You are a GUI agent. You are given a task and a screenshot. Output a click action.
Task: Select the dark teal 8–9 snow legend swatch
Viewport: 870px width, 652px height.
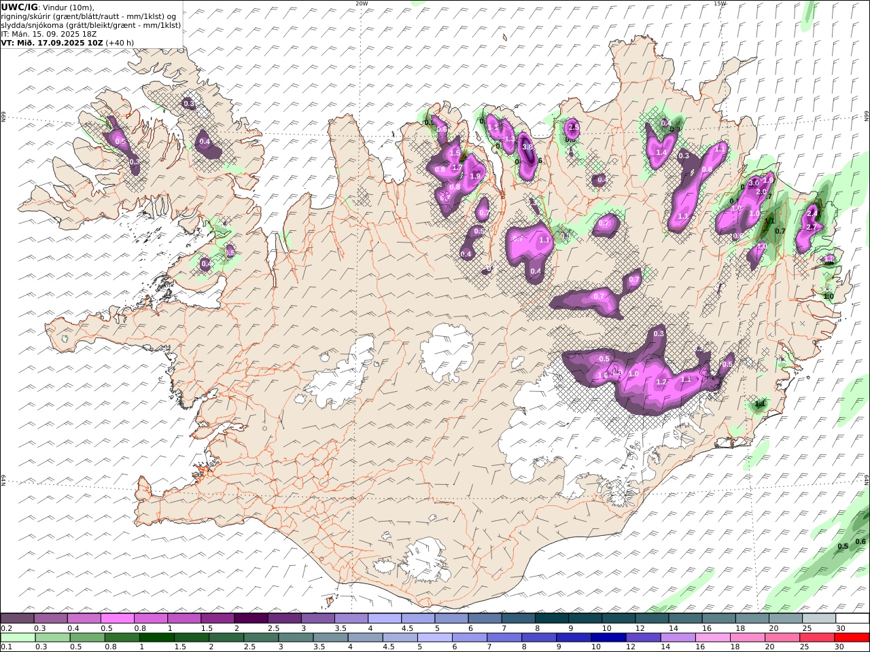pyautogui.click(x=551, y=618)
